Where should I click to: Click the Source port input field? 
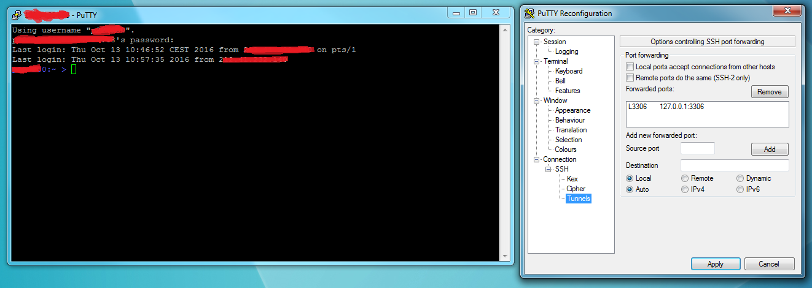[698, 148]
